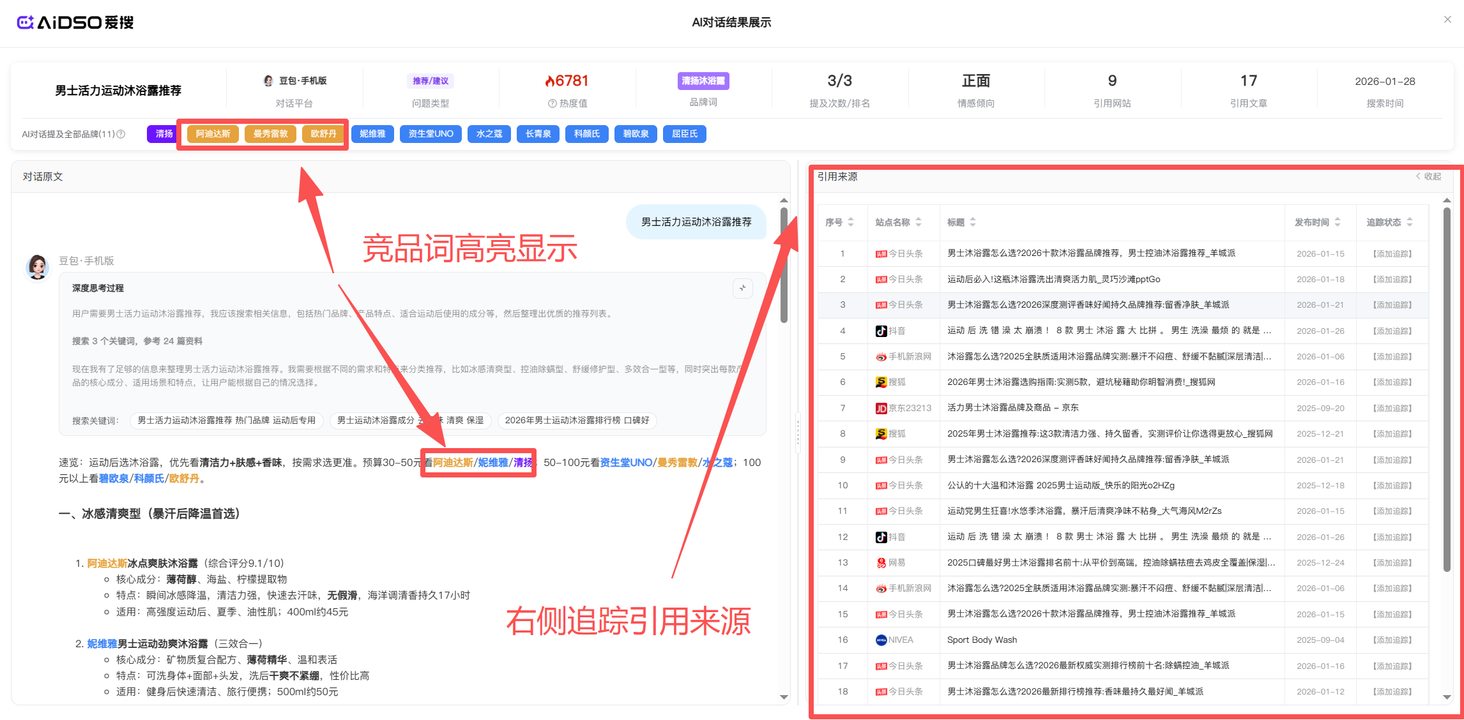The image size is (1464, 720).
Task: Select the 妮维雅 brand tag
Action: click(372, 134)
